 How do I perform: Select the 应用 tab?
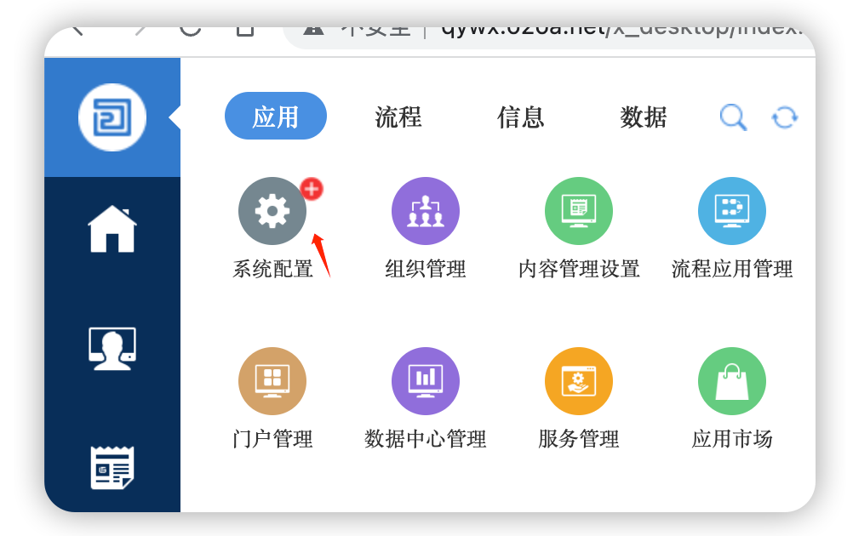point(276,117)
